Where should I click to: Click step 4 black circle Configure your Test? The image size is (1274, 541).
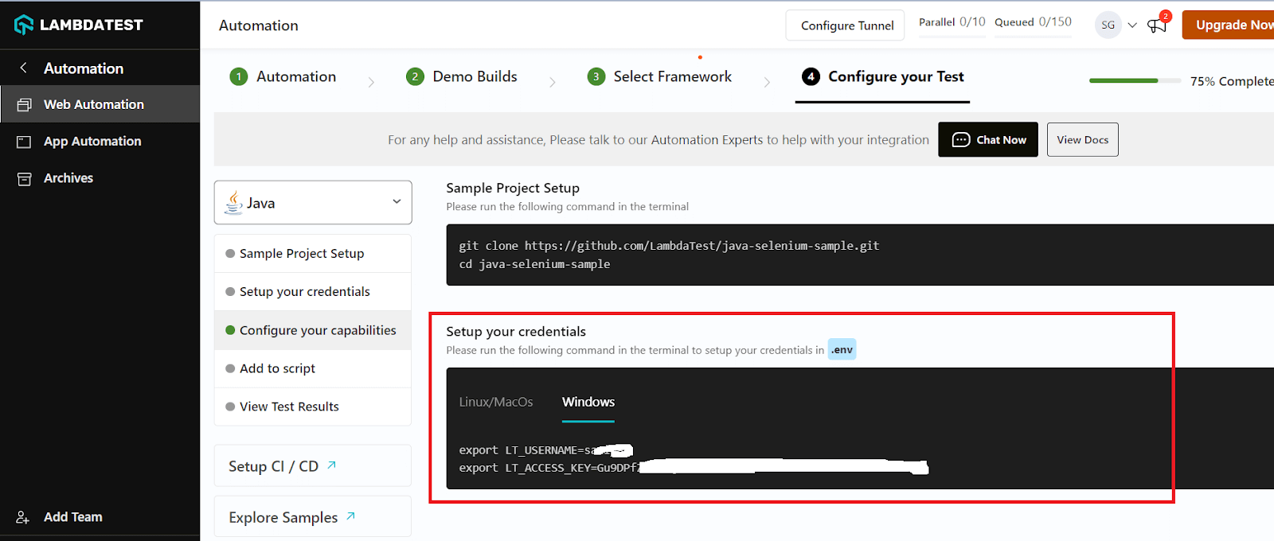pyautogui.click(x=811, y=76)
